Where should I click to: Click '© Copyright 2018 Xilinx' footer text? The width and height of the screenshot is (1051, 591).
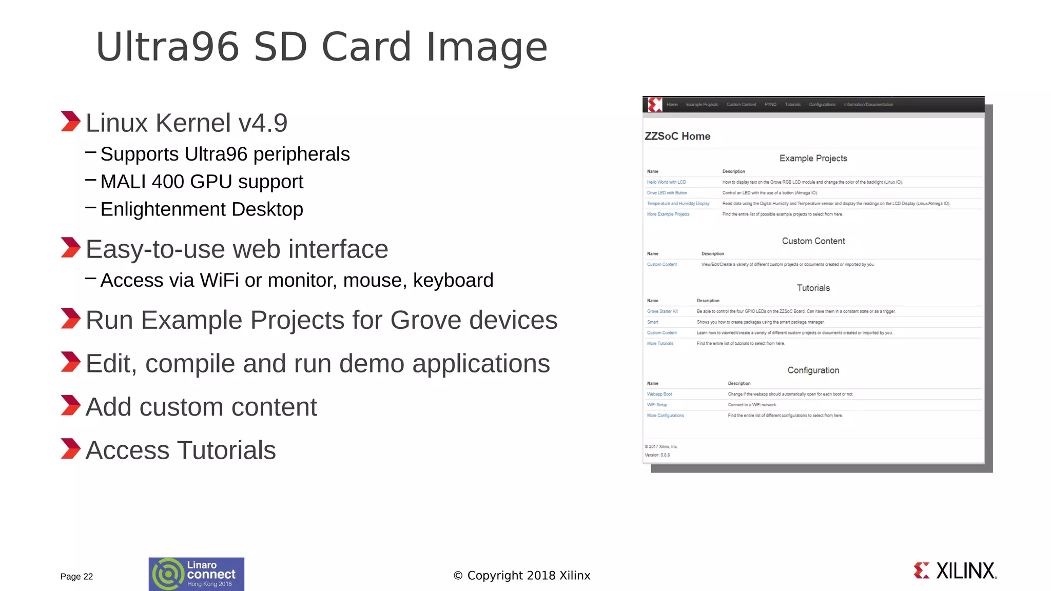pyautogui.click(x=522, y=576)
